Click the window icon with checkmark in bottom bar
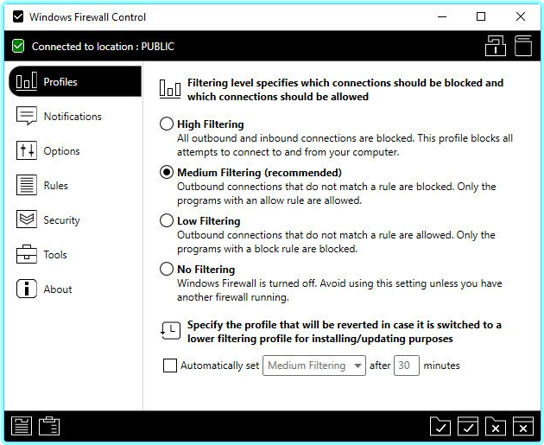Image resolution: width=544 pixels, height=445 pixels. point(468,425)
